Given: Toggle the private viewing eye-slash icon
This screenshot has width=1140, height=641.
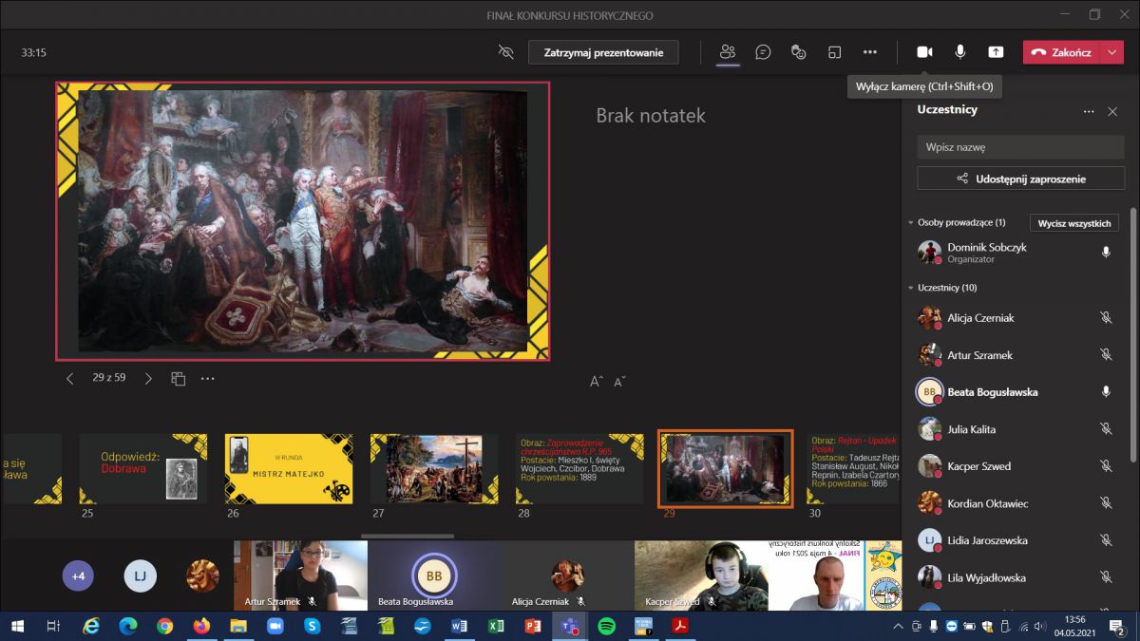Looking at the screenshot, I should (505, 52).
